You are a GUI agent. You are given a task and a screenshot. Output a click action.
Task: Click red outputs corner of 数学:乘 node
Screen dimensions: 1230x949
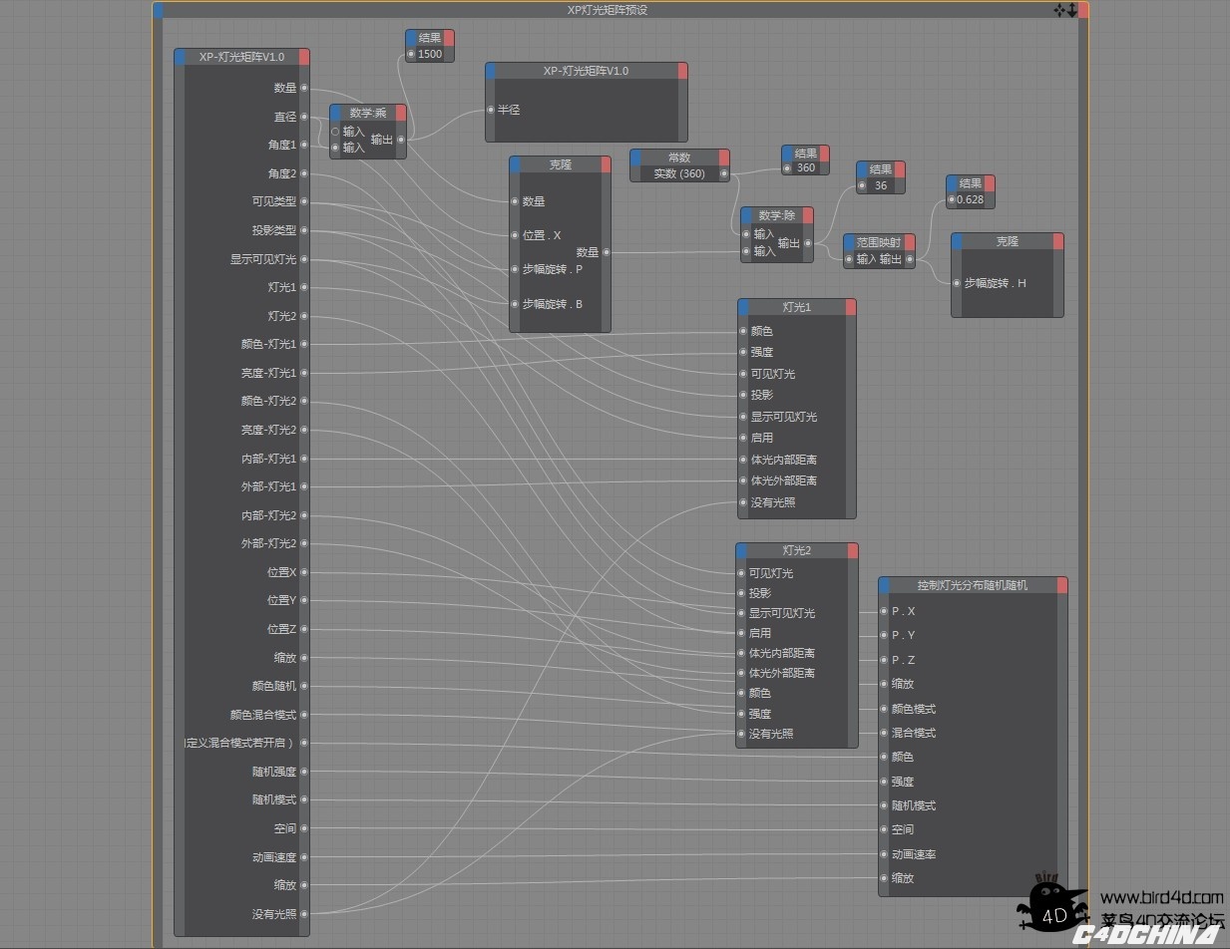401,113
